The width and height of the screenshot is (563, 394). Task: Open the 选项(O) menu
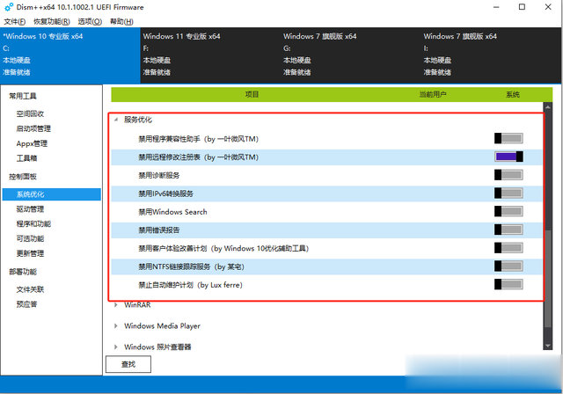(x=90, y=21)
